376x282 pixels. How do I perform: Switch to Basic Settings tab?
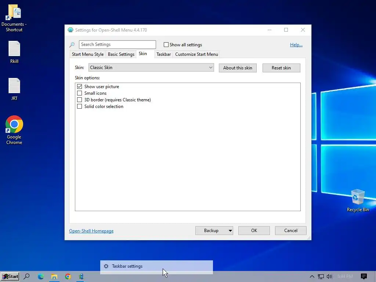(x=121, y=54)
